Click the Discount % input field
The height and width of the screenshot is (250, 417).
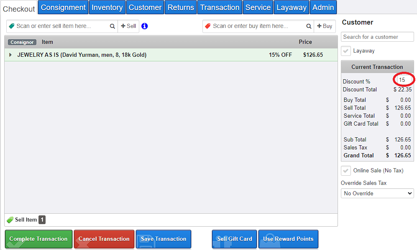[404, 80]
